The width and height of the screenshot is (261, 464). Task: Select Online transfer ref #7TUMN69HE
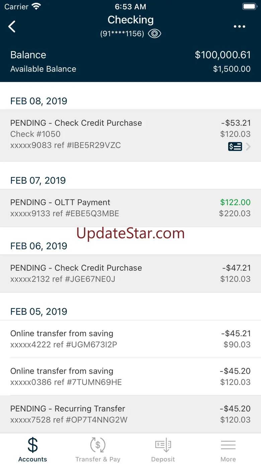click(x=130, y=376)
